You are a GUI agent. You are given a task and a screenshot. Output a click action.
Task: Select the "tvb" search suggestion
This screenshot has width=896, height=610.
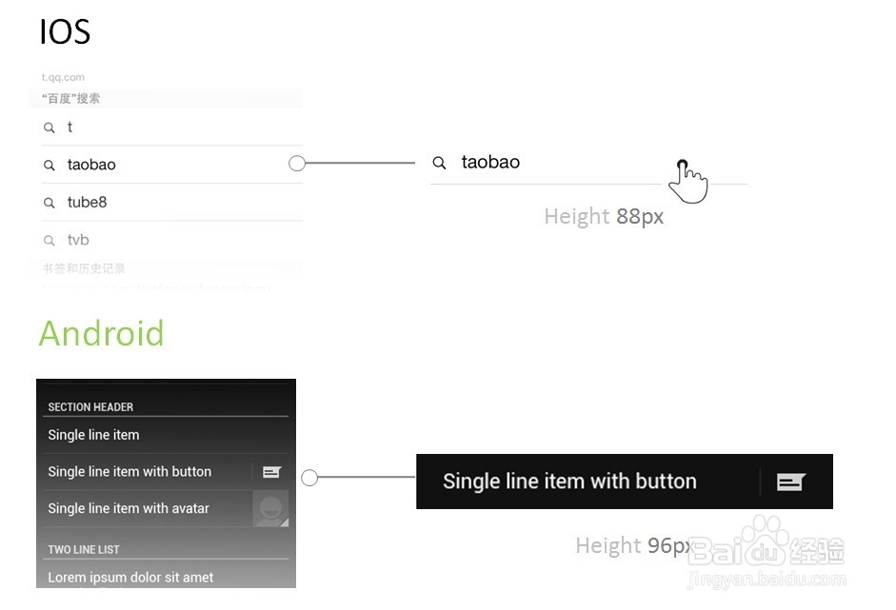point(78,240)
